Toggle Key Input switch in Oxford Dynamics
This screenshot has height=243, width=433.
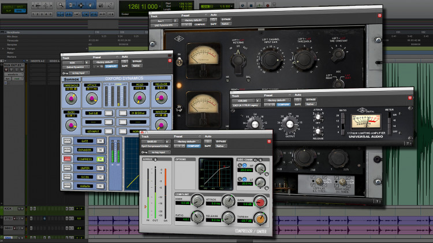click(109, 131)
